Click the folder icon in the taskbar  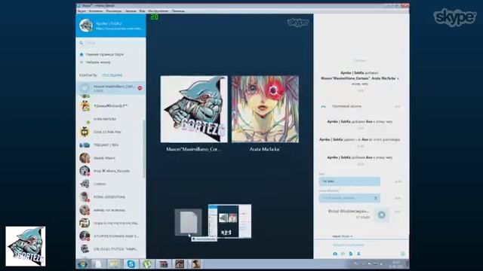[x=114, y=264]
